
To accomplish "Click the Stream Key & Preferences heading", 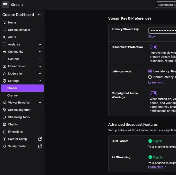I will [x=130, y=18].
